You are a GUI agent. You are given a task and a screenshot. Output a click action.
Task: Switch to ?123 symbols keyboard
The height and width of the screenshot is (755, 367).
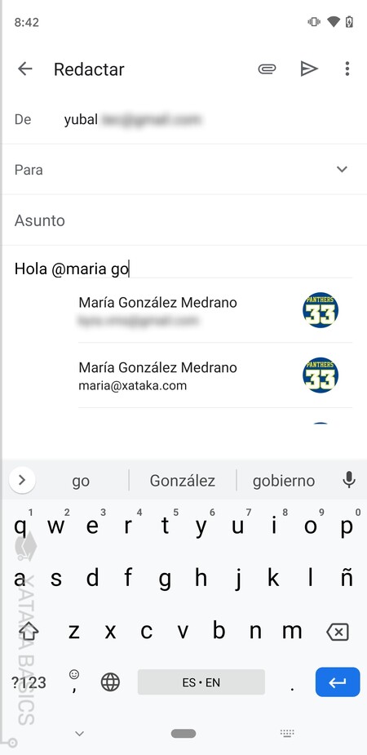pos(29,682)
